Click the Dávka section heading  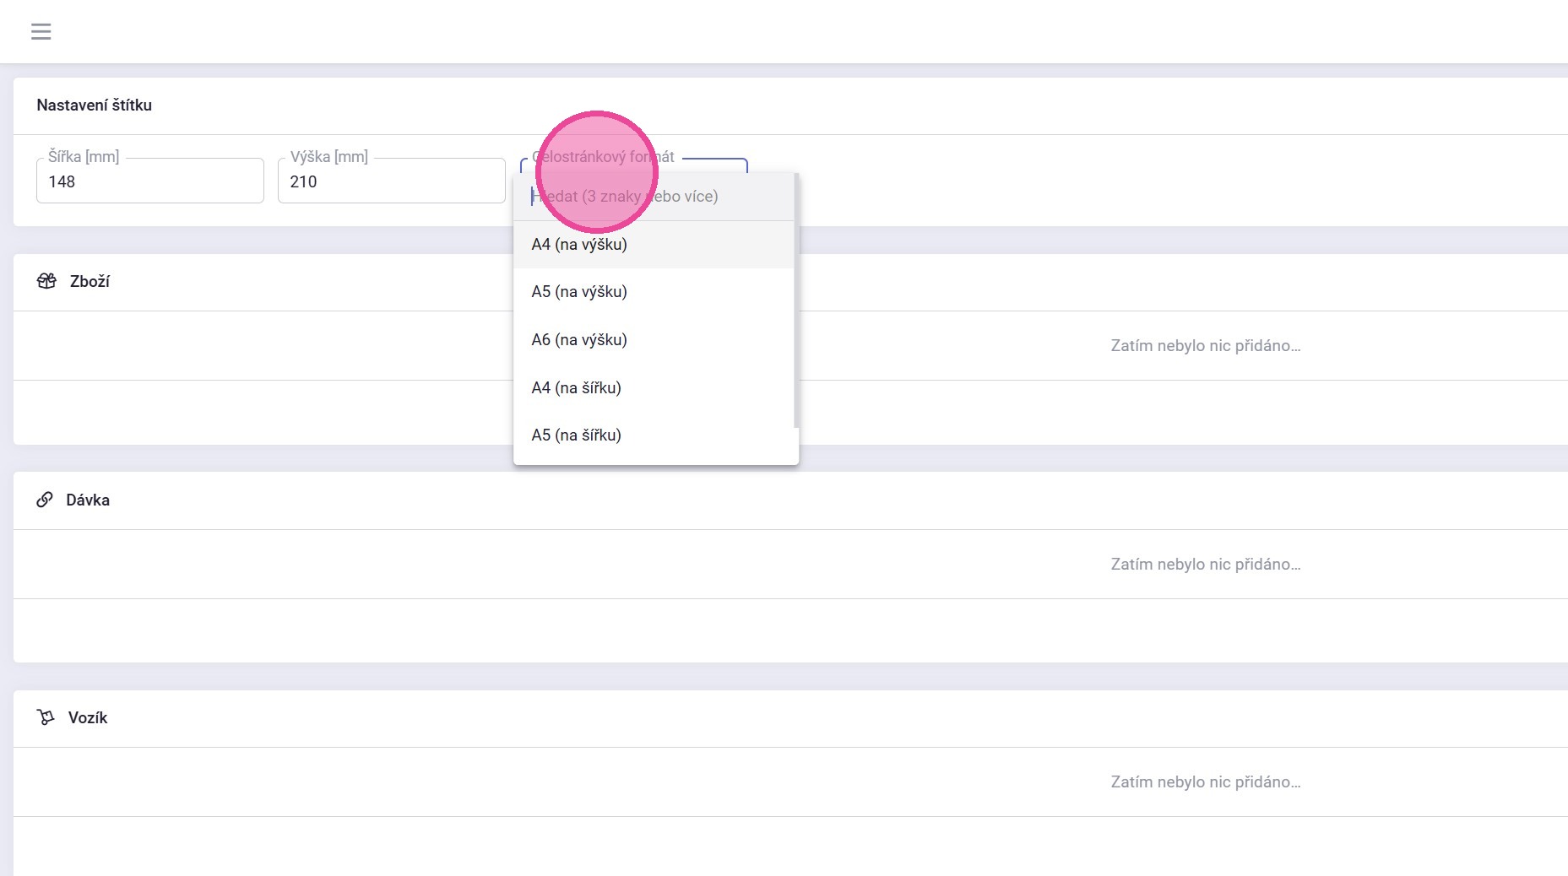click(88, 500)
